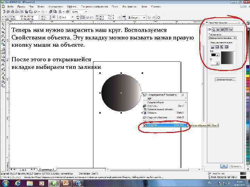The height and width of the screenshot is (187, 250).
Task: Click the Paste toolbar icon
Action: (x=31, y=12)
